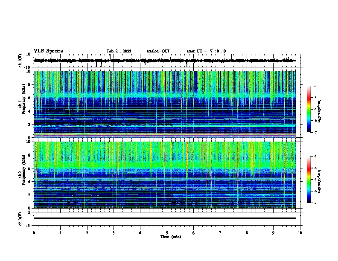Click inside the ch.2 spectrogram plot
This screenshot has width=338, height=261.
[164, 175]
